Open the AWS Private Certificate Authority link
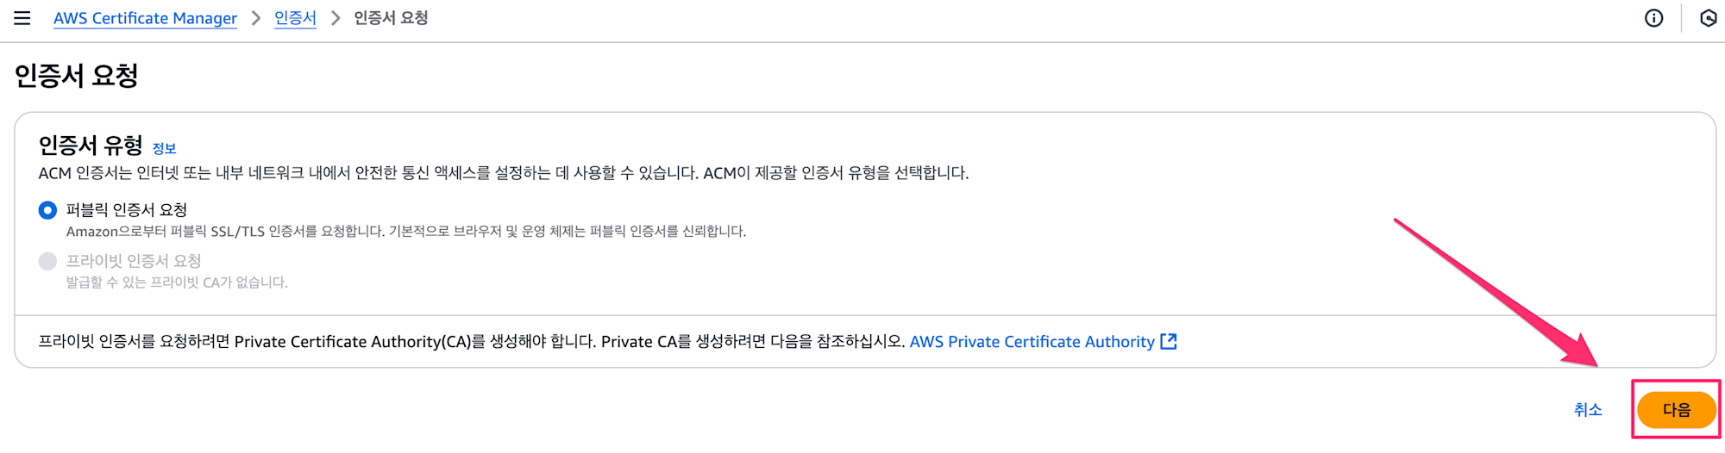Image resolution: width=1725 pixels, height=453 pixels. 1032,342
